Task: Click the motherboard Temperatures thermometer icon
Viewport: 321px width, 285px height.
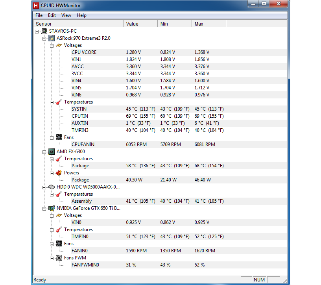Action: (59, 102)
